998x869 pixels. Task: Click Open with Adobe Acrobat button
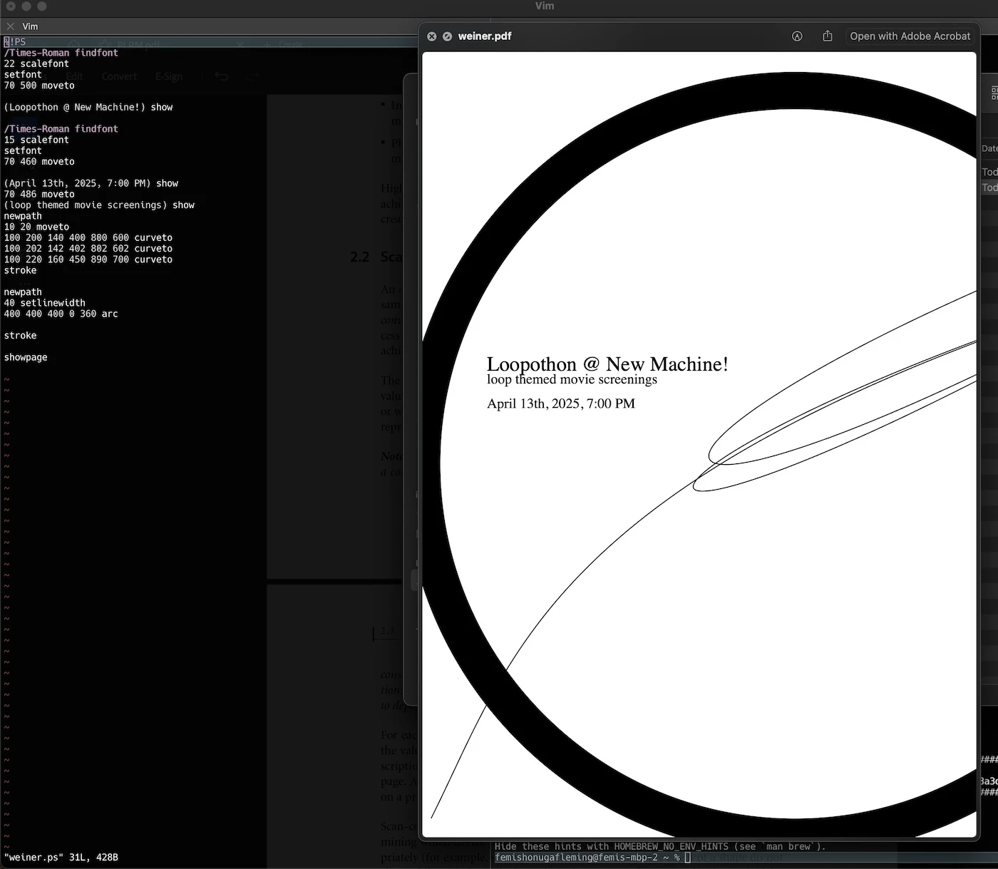[910, 36]
